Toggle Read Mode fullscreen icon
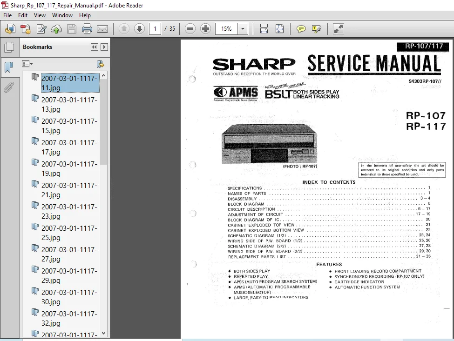454x341 pixels. [338, 29]
